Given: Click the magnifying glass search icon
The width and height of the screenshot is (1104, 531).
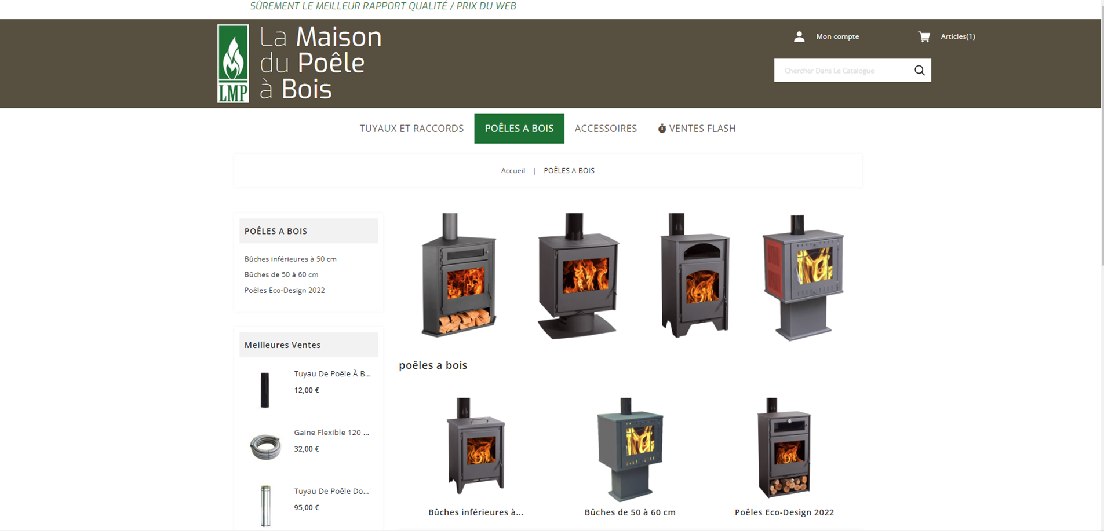Looking at the screenshot, I should (x=920, y=70).
